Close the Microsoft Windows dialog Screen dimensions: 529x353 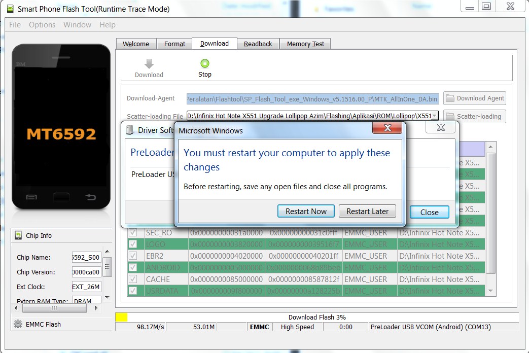pos(387,128)
